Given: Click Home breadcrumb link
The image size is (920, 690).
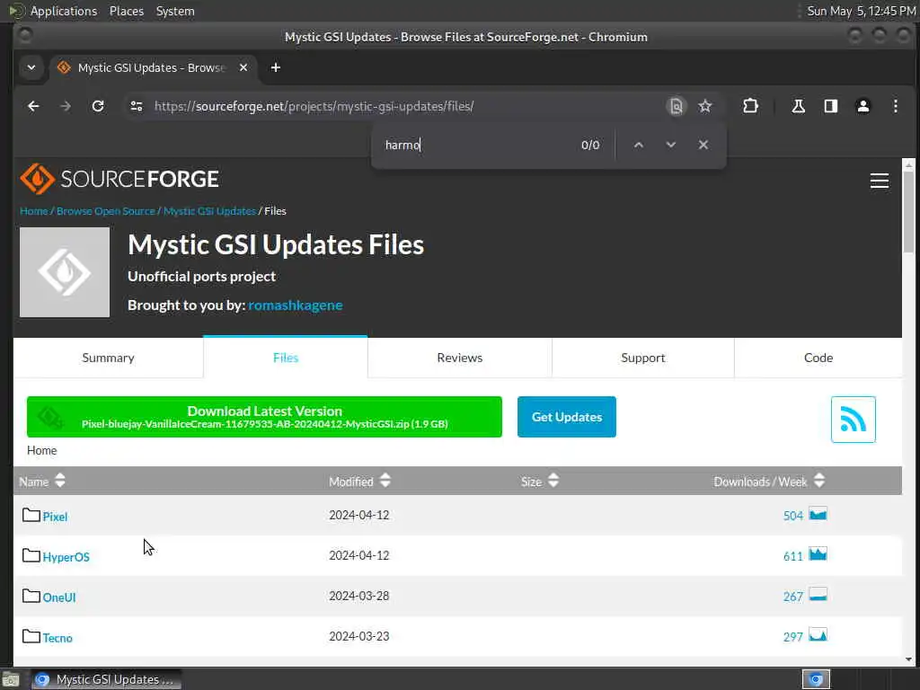Looking at the screenshot, I should point(34,210).
